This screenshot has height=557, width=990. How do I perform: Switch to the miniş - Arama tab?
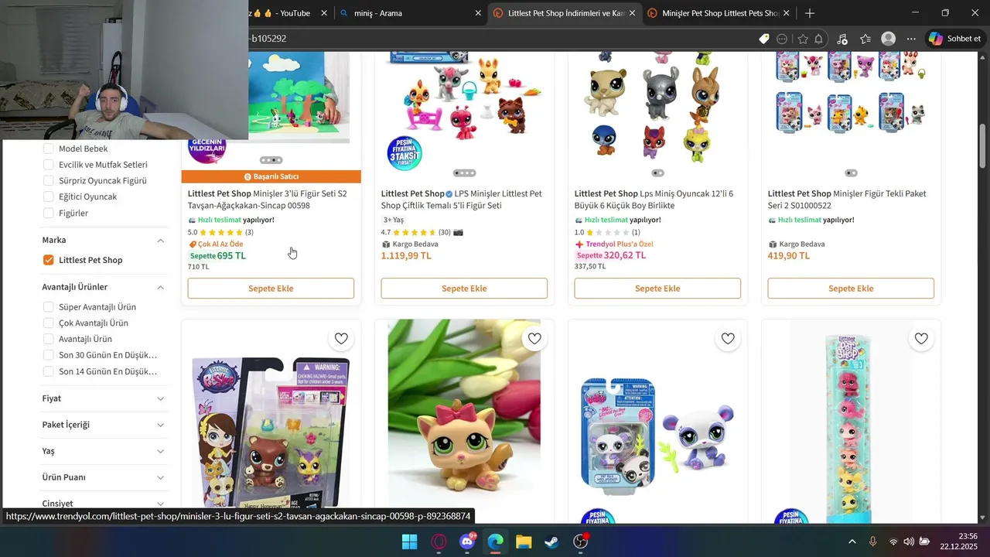(x=405, y=13)
